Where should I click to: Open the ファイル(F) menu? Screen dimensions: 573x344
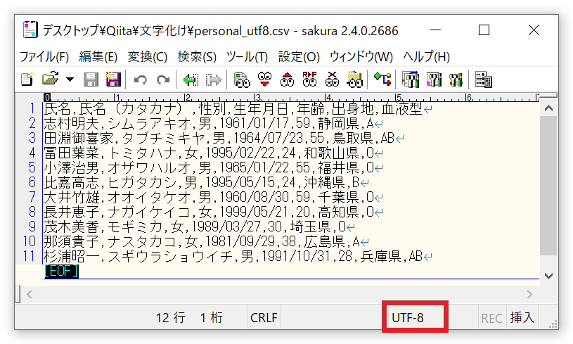(44, 57)
